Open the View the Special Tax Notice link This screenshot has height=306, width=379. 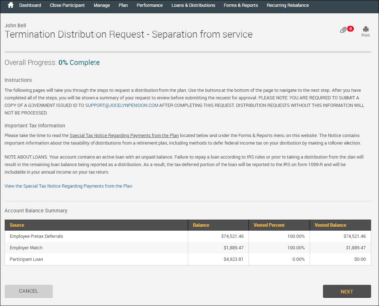68,186
